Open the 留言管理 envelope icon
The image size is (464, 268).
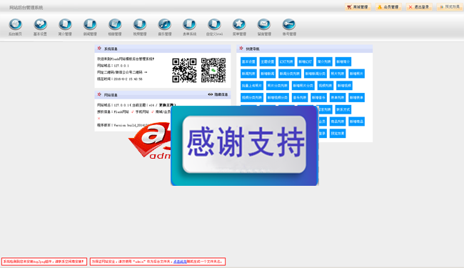click(264, 24)
